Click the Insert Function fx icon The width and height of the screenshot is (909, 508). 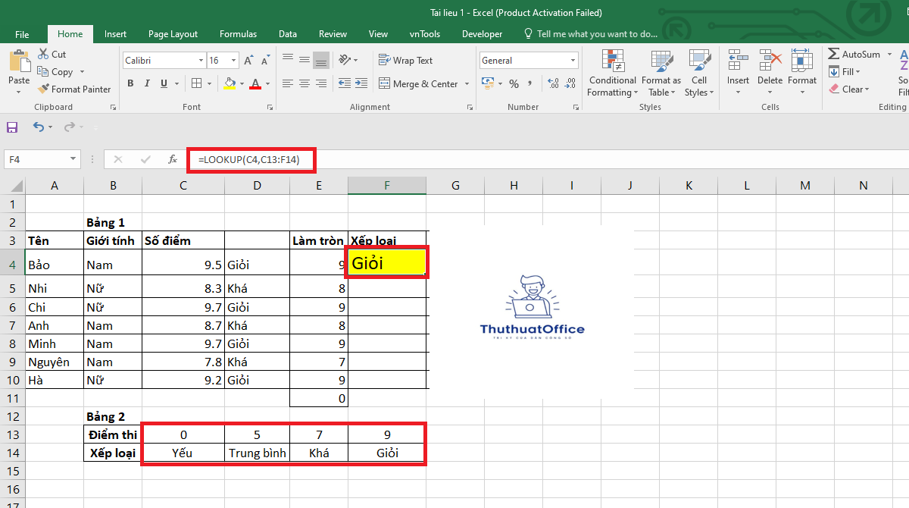173,159
